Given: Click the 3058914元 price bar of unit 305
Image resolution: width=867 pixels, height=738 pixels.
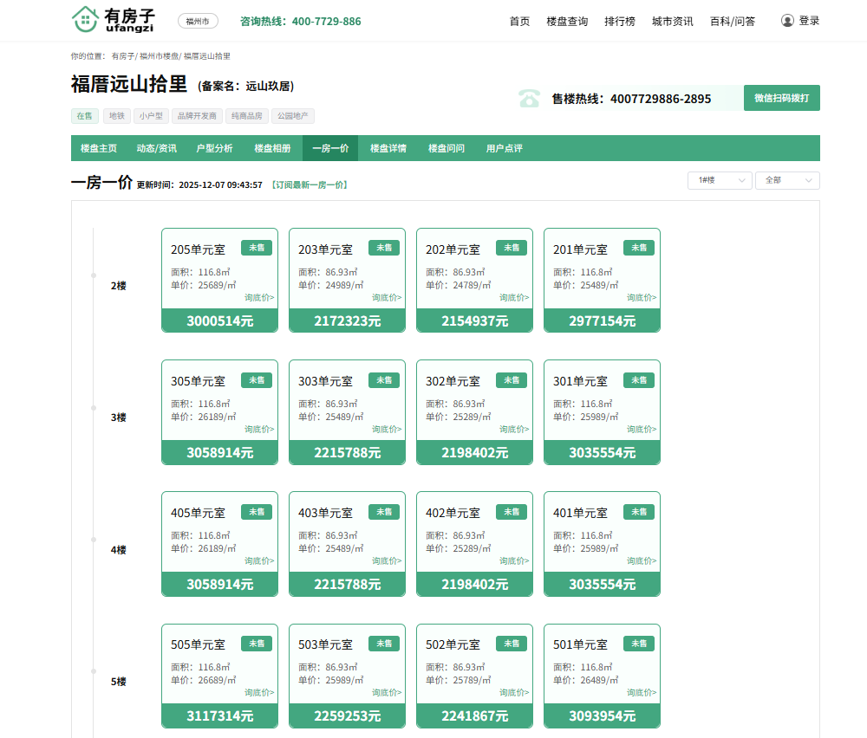Looking at the screenshot, I should [x=219, y=452].
